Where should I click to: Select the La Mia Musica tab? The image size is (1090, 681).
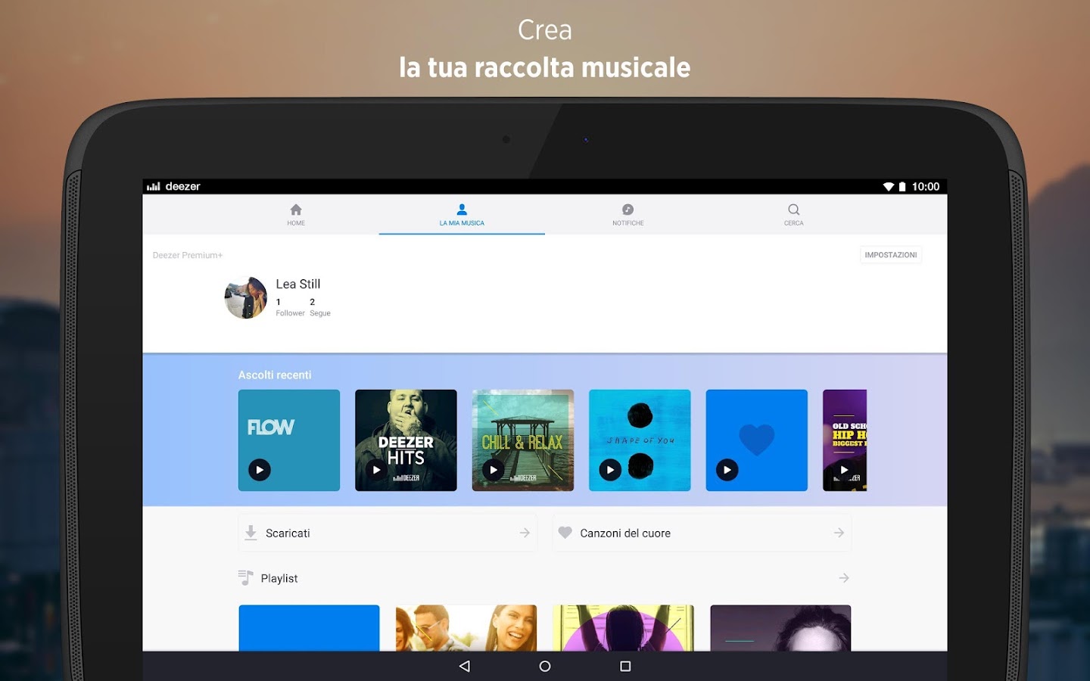462,215
